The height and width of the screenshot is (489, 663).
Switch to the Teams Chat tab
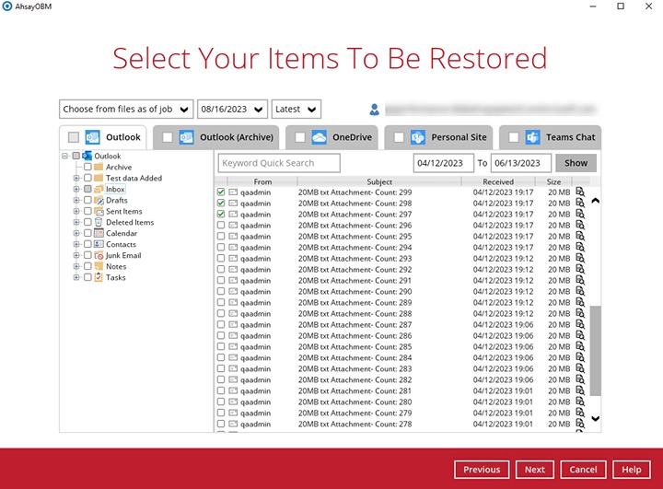click(x=550, y=137)
